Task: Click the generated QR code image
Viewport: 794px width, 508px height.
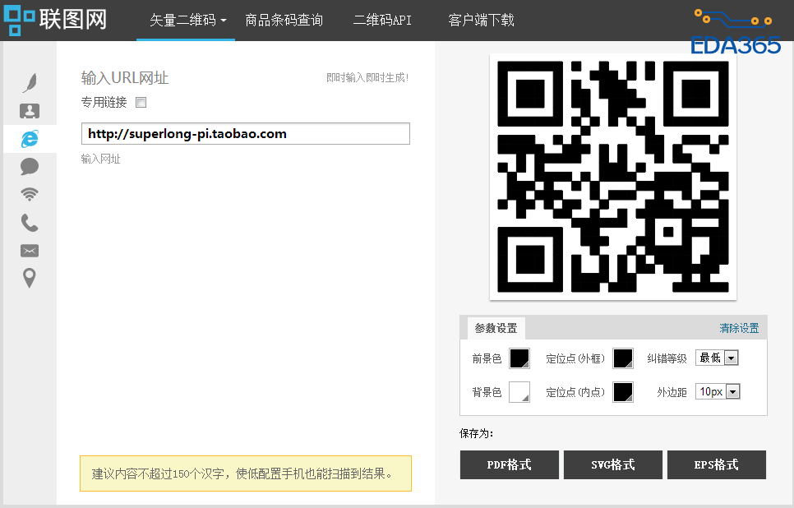Action: tap(612, 177)
